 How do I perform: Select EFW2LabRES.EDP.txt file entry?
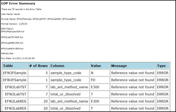(12, 43)
